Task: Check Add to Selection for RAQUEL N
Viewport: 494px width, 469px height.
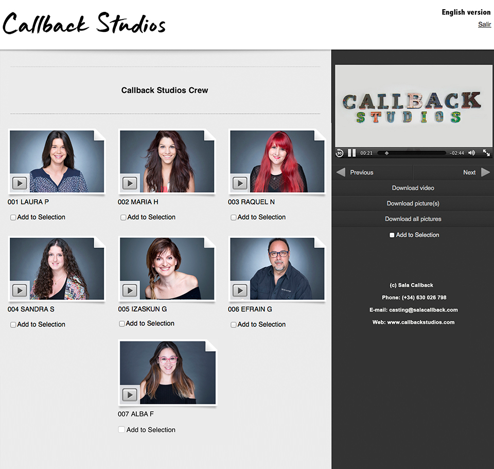Action: click(x=234, y=217)
